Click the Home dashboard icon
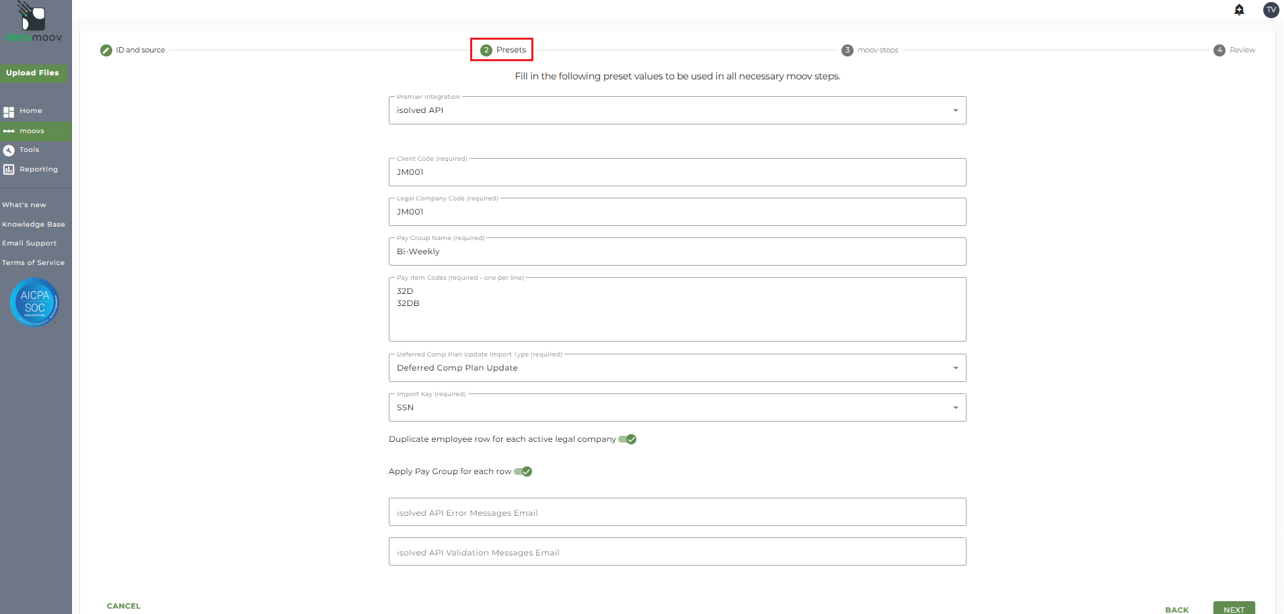The width and height of the screenshot is (1284, 614). click(x=9, y=112)
